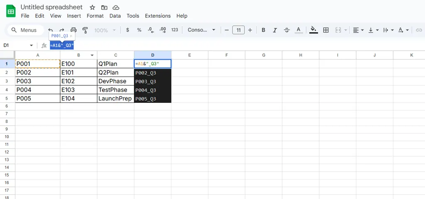Viewport: 425px width, 199px height.
Task: Increase font size with plus button
Action: 250,30
